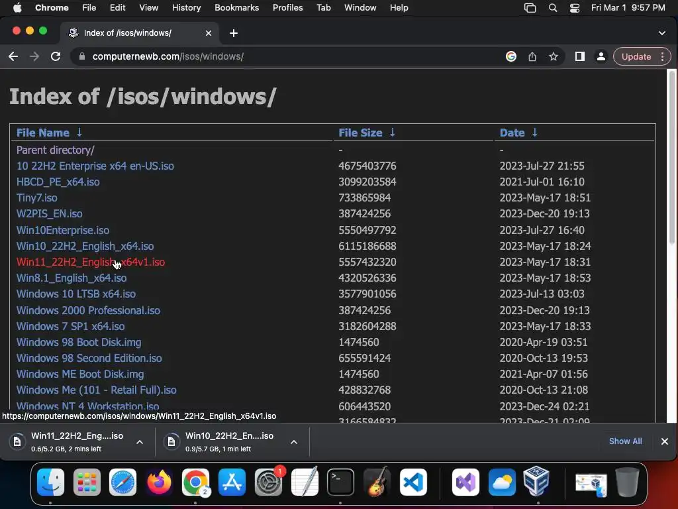Click the screen mirroring icon in menu bar
Viewport: 678px width, 509px height.
click(x=530, y=8)
